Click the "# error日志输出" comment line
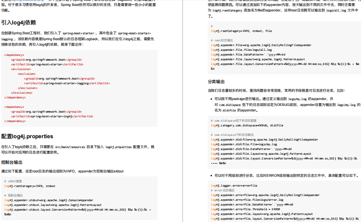 tap(223, 191)
